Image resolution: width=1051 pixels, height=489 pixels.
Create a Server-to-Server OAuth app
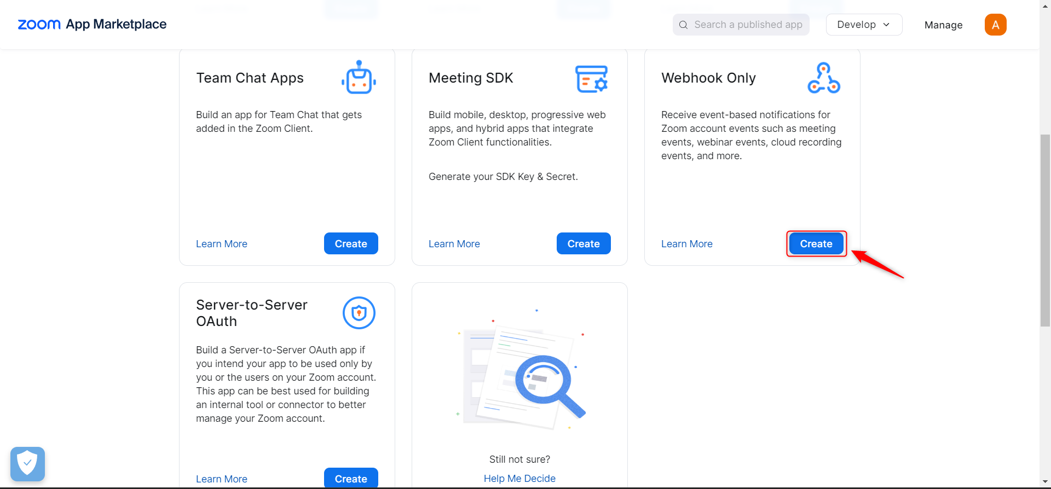(x=351, y=478)
